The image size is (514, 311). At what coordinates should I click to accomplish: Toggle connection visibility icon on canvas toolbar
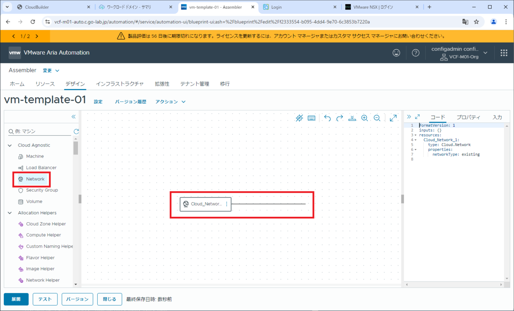tap(299, 118)
